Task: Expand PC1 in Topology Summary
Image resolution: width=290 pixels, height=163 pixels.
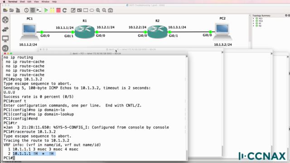Action: pyautogui.click(x=254, y=19)
